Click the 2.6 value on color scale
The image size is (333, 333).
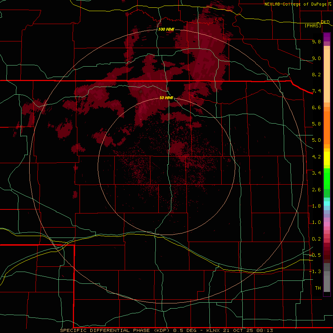click(x=316, y=190)
